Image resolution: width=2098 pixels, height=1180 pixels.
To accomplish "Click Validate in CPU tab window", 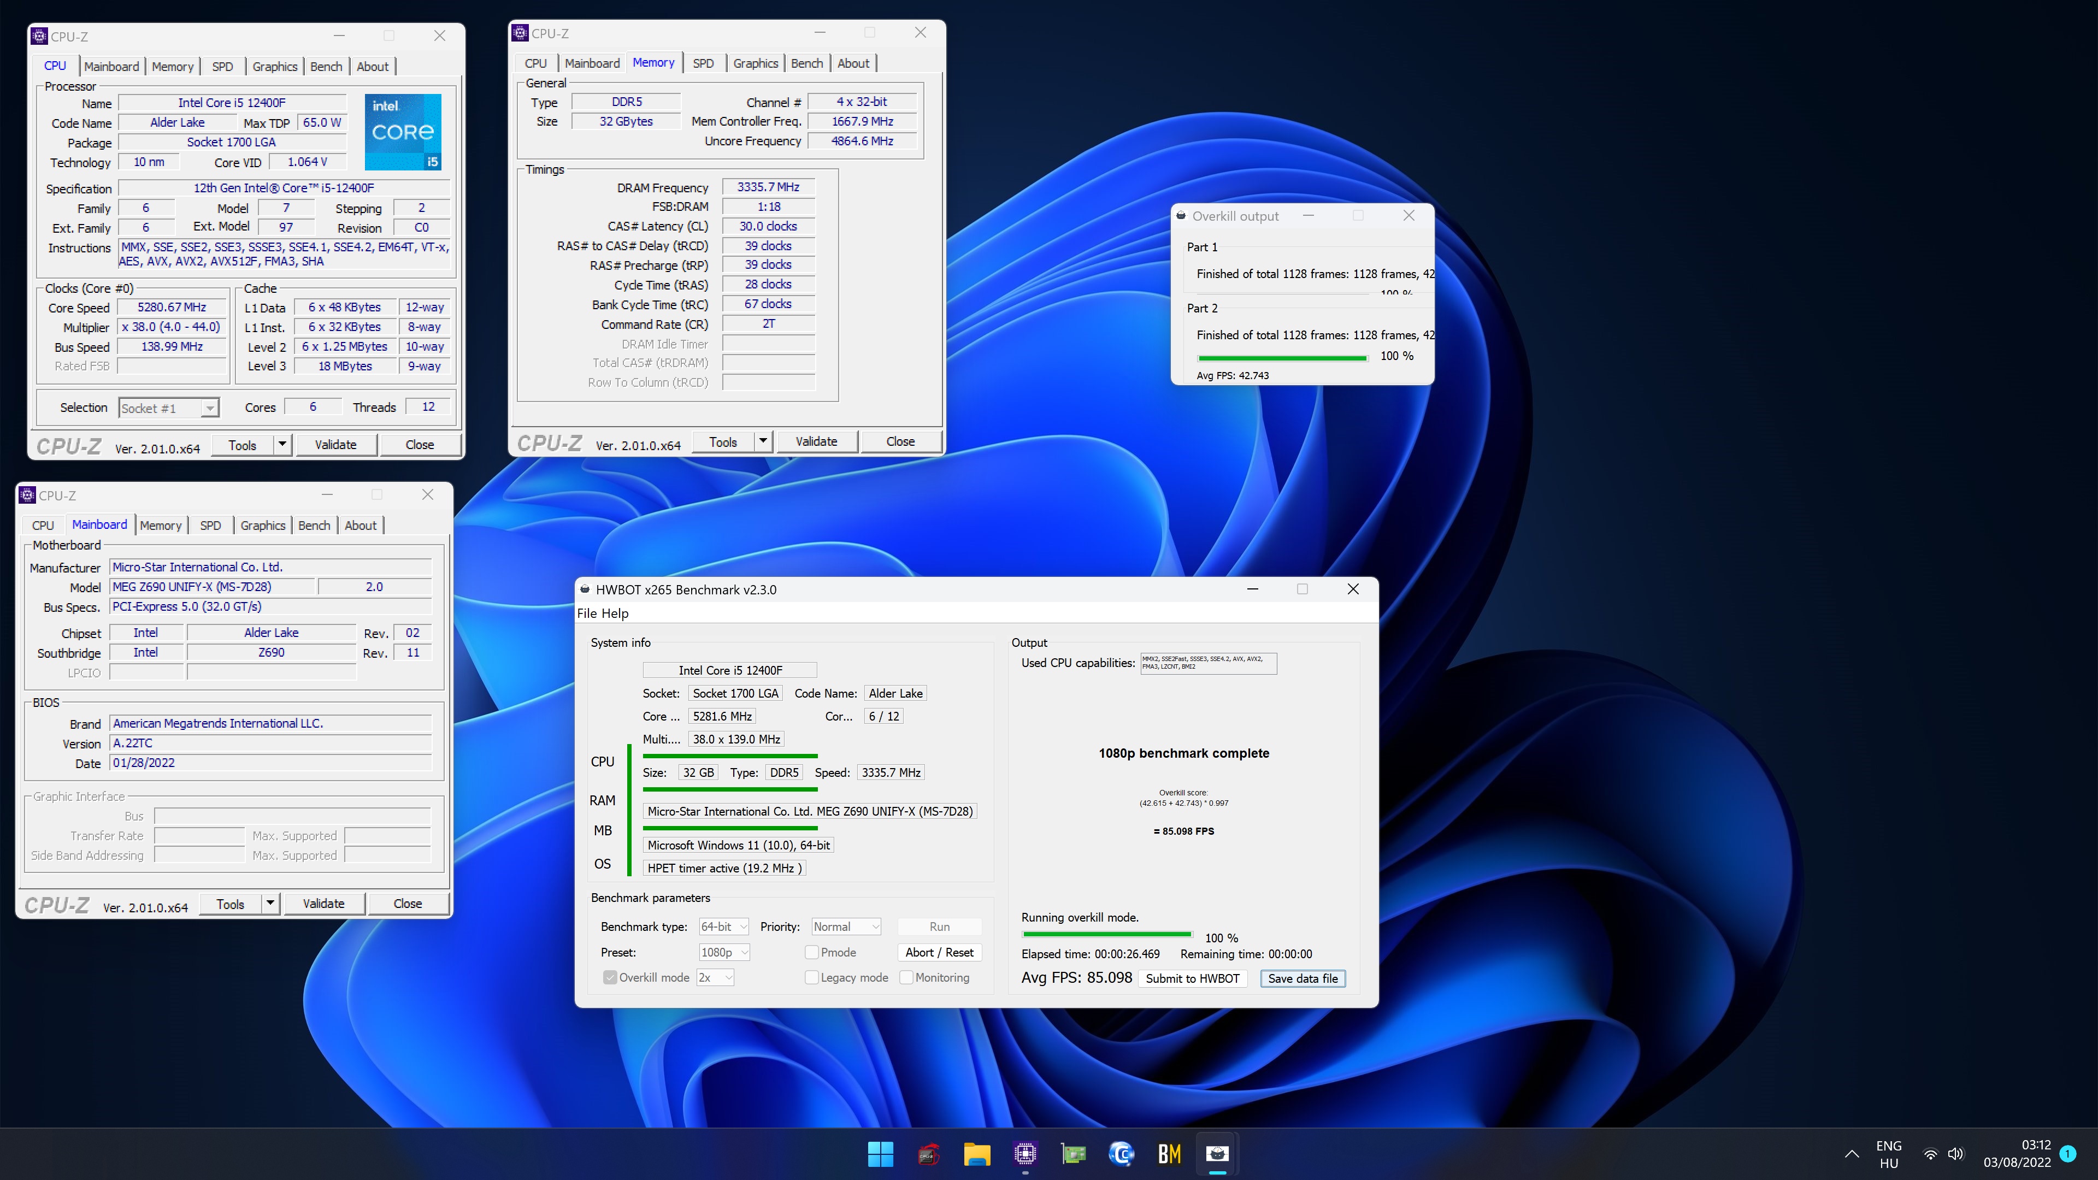I will [335, 445].
